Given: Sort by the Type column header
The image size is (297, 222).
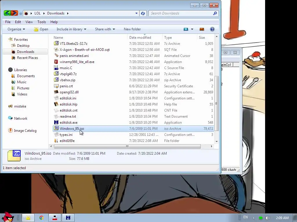Looking at the screenshot, I should [168, 37].
